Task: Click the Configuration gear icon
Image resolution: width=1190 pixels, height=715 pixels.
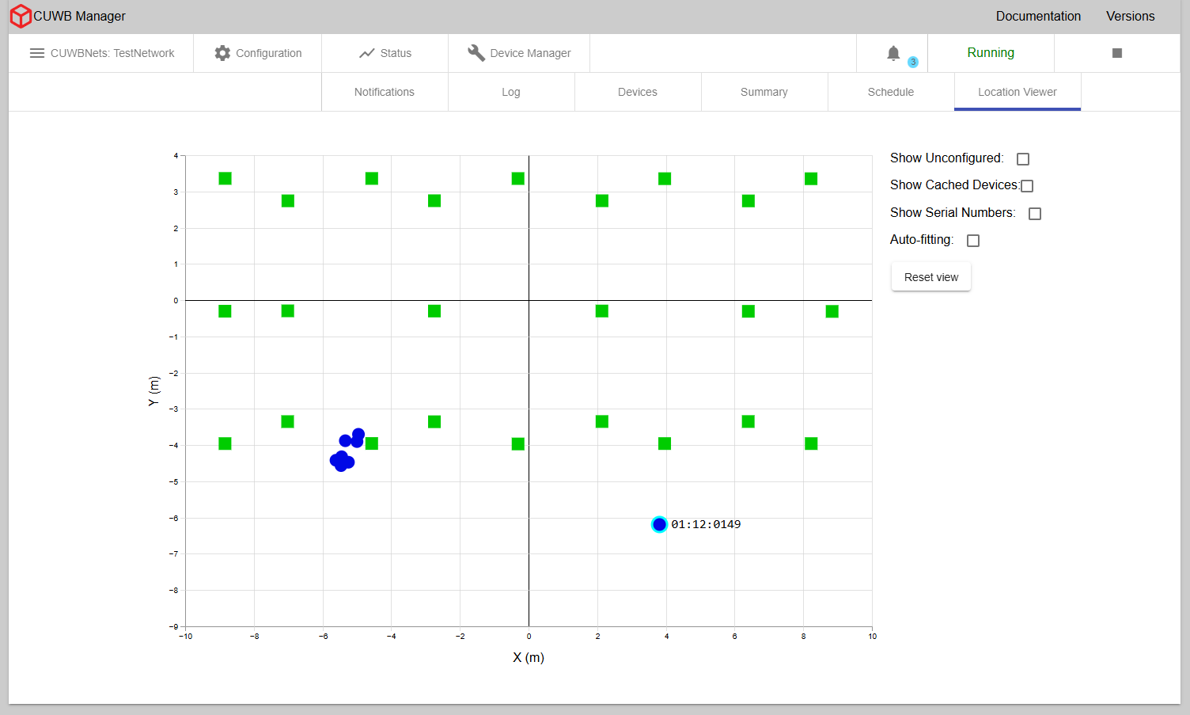Action: (x=222, y=53)
